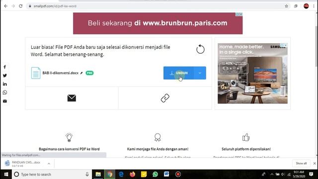
Task: Rename file with the pencil edit icon
Action: 81,73
